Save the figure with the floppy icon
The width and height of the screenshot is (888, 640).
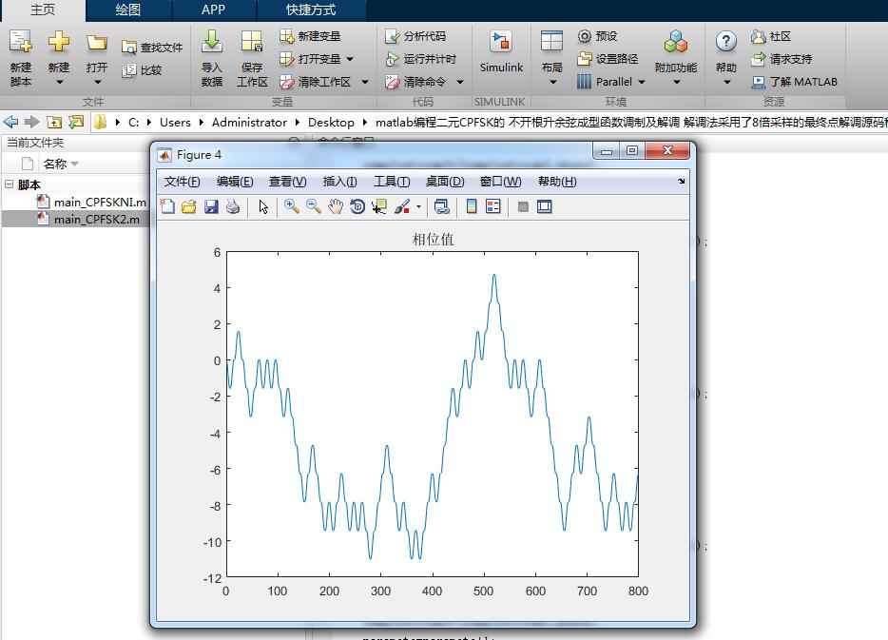tap(211, 206)
